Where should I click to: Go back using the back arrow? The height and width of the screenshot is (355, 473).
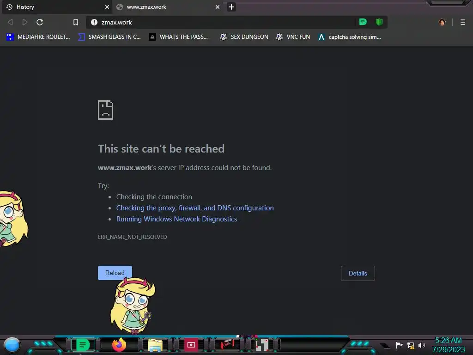(10, 22)
